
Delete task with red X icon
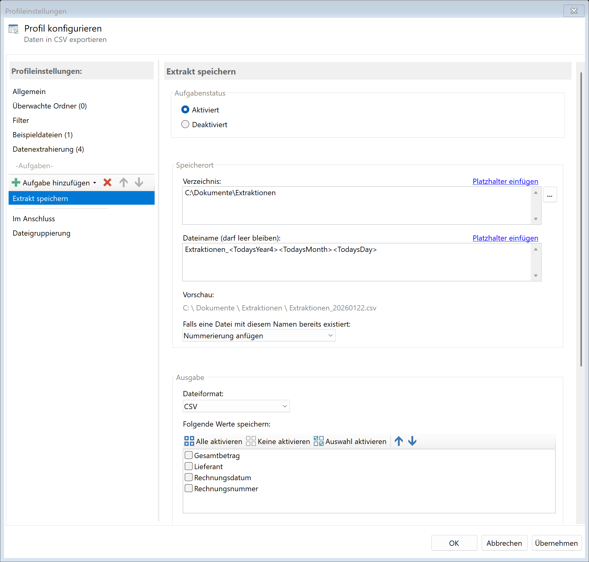click(x=107, y=183)
